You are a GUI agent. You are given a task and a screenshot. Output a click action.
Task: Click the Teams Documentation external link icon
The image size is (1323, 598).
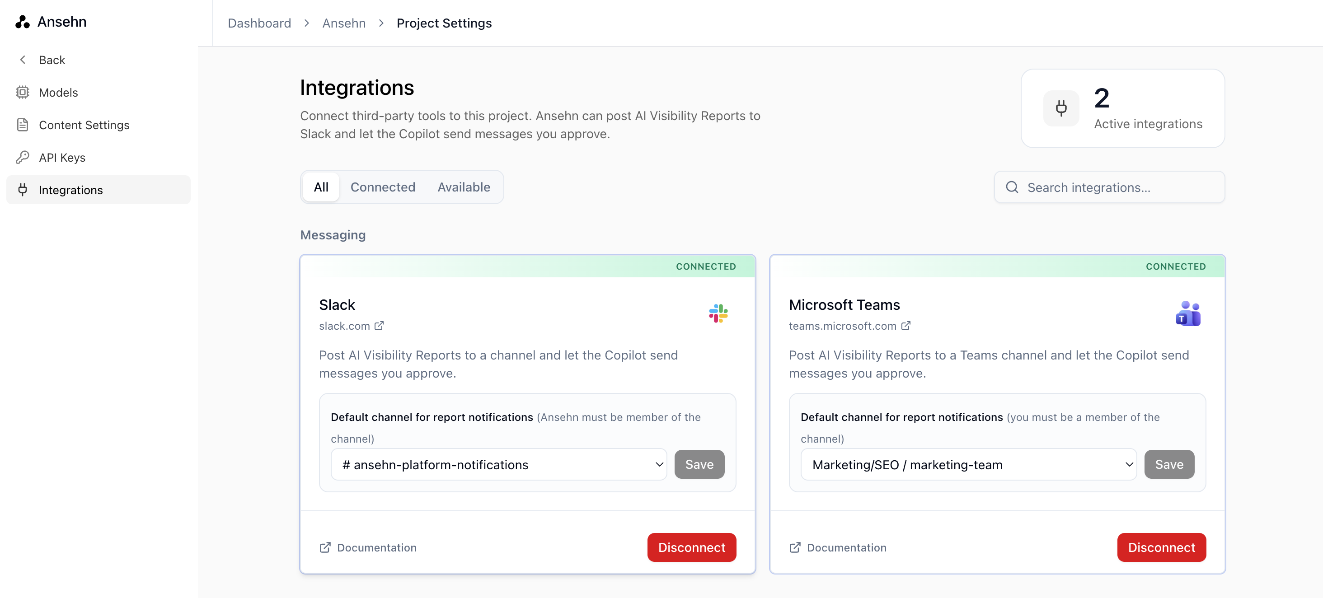(795, 548)
